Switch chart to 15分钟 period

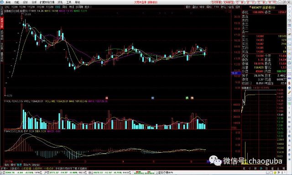[x=31, y=7]
